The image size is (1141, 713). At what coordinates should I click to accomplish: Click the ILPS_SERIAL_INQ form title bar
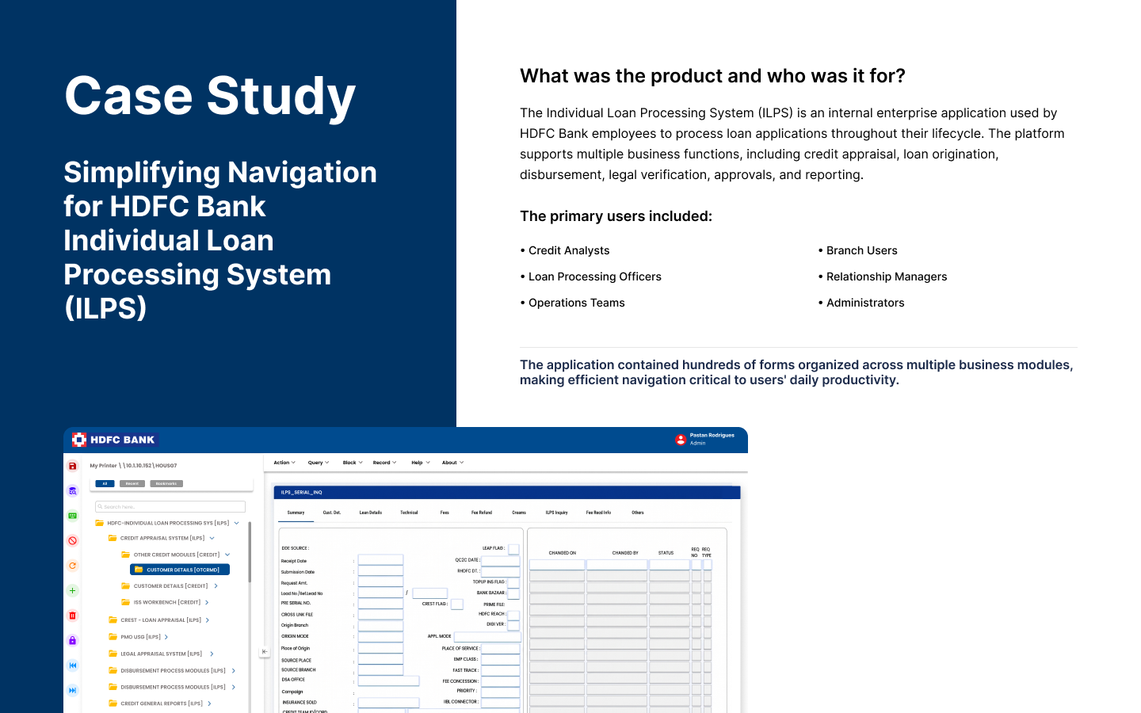point(507,493)
